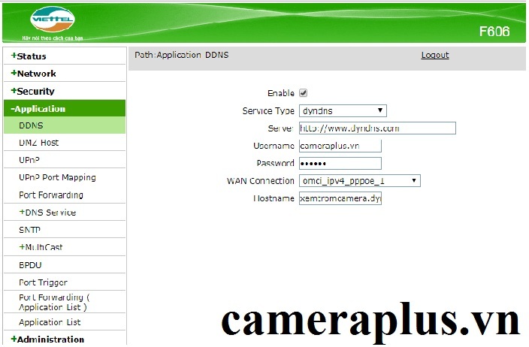Click the Password input field
Image resolution: width=529 pixels, height=347 pixels.
point(340,163)
